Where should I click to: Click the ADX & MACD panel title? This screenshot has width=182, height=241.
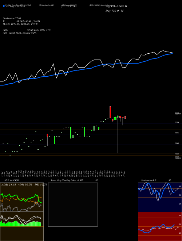(12, 180)
